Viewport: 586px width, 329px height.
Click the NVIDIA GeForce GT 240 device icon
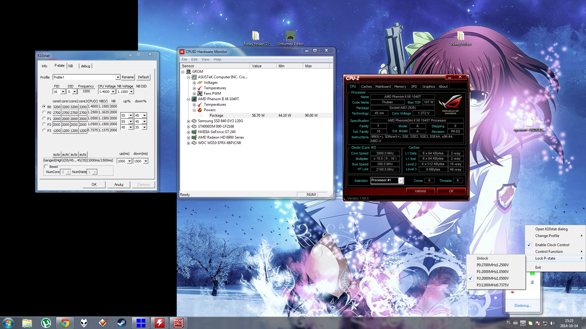pos(194,132)
